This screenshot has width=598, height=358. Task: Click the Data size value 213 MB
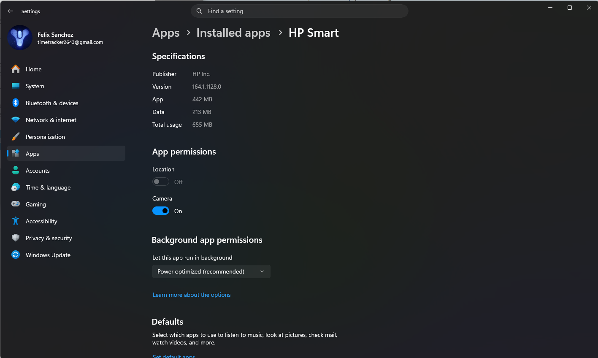(202, 112)
